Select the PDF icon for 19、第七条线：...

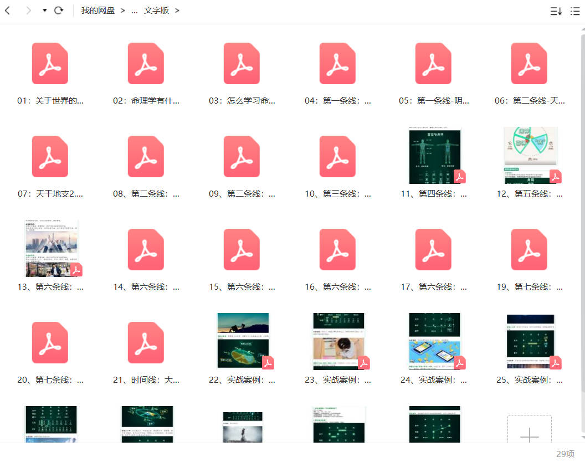530,250
